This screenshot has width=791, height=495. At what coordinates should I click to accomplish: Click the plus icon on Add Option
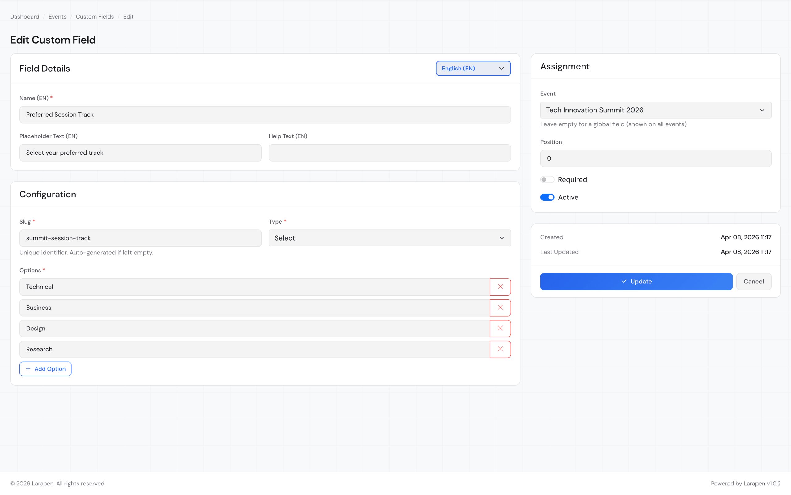click(28, 369)
